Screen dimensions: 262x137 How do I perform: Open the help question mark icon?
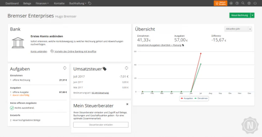[x=237, y=3]
